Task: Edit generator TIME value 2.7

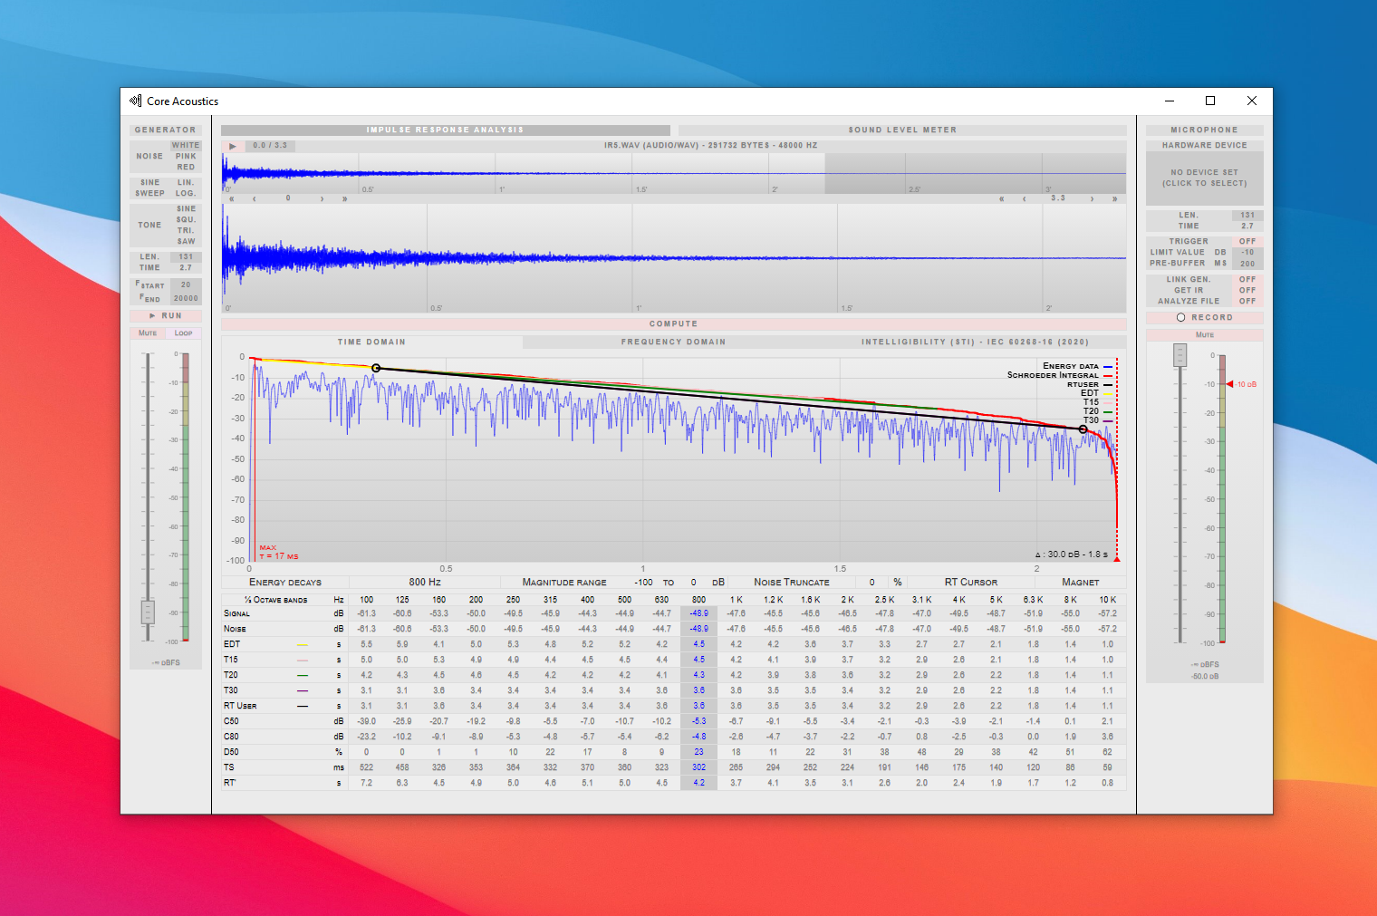Action: (186, 268)
